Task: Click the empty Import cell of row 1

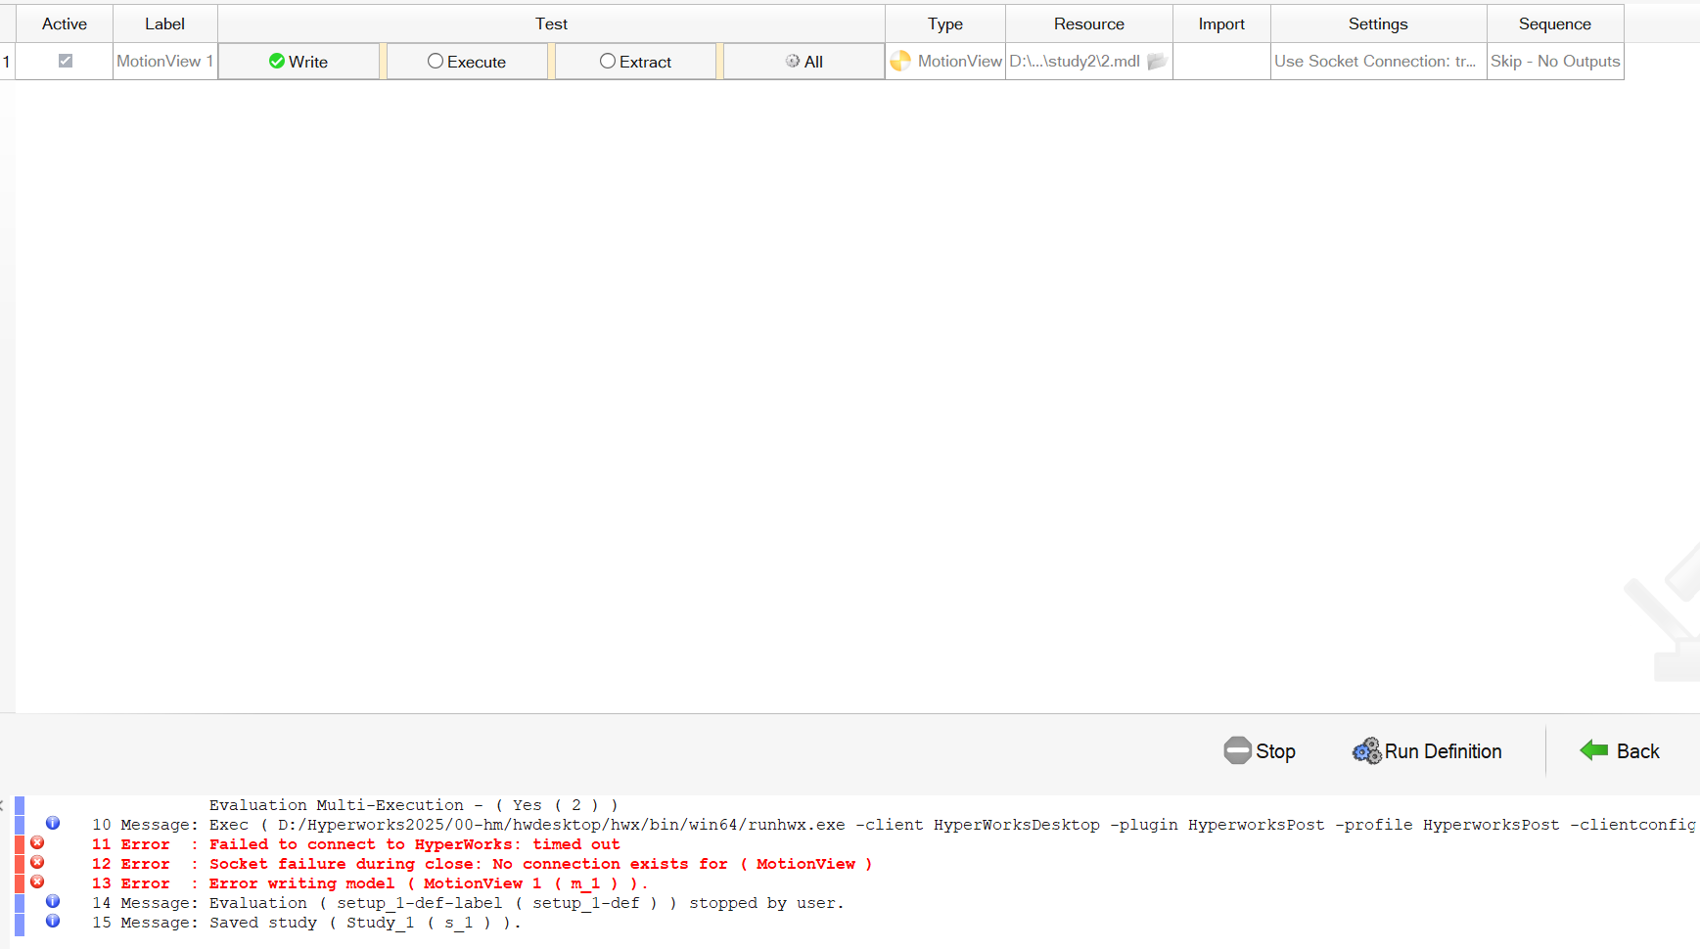Action: 1221,61
